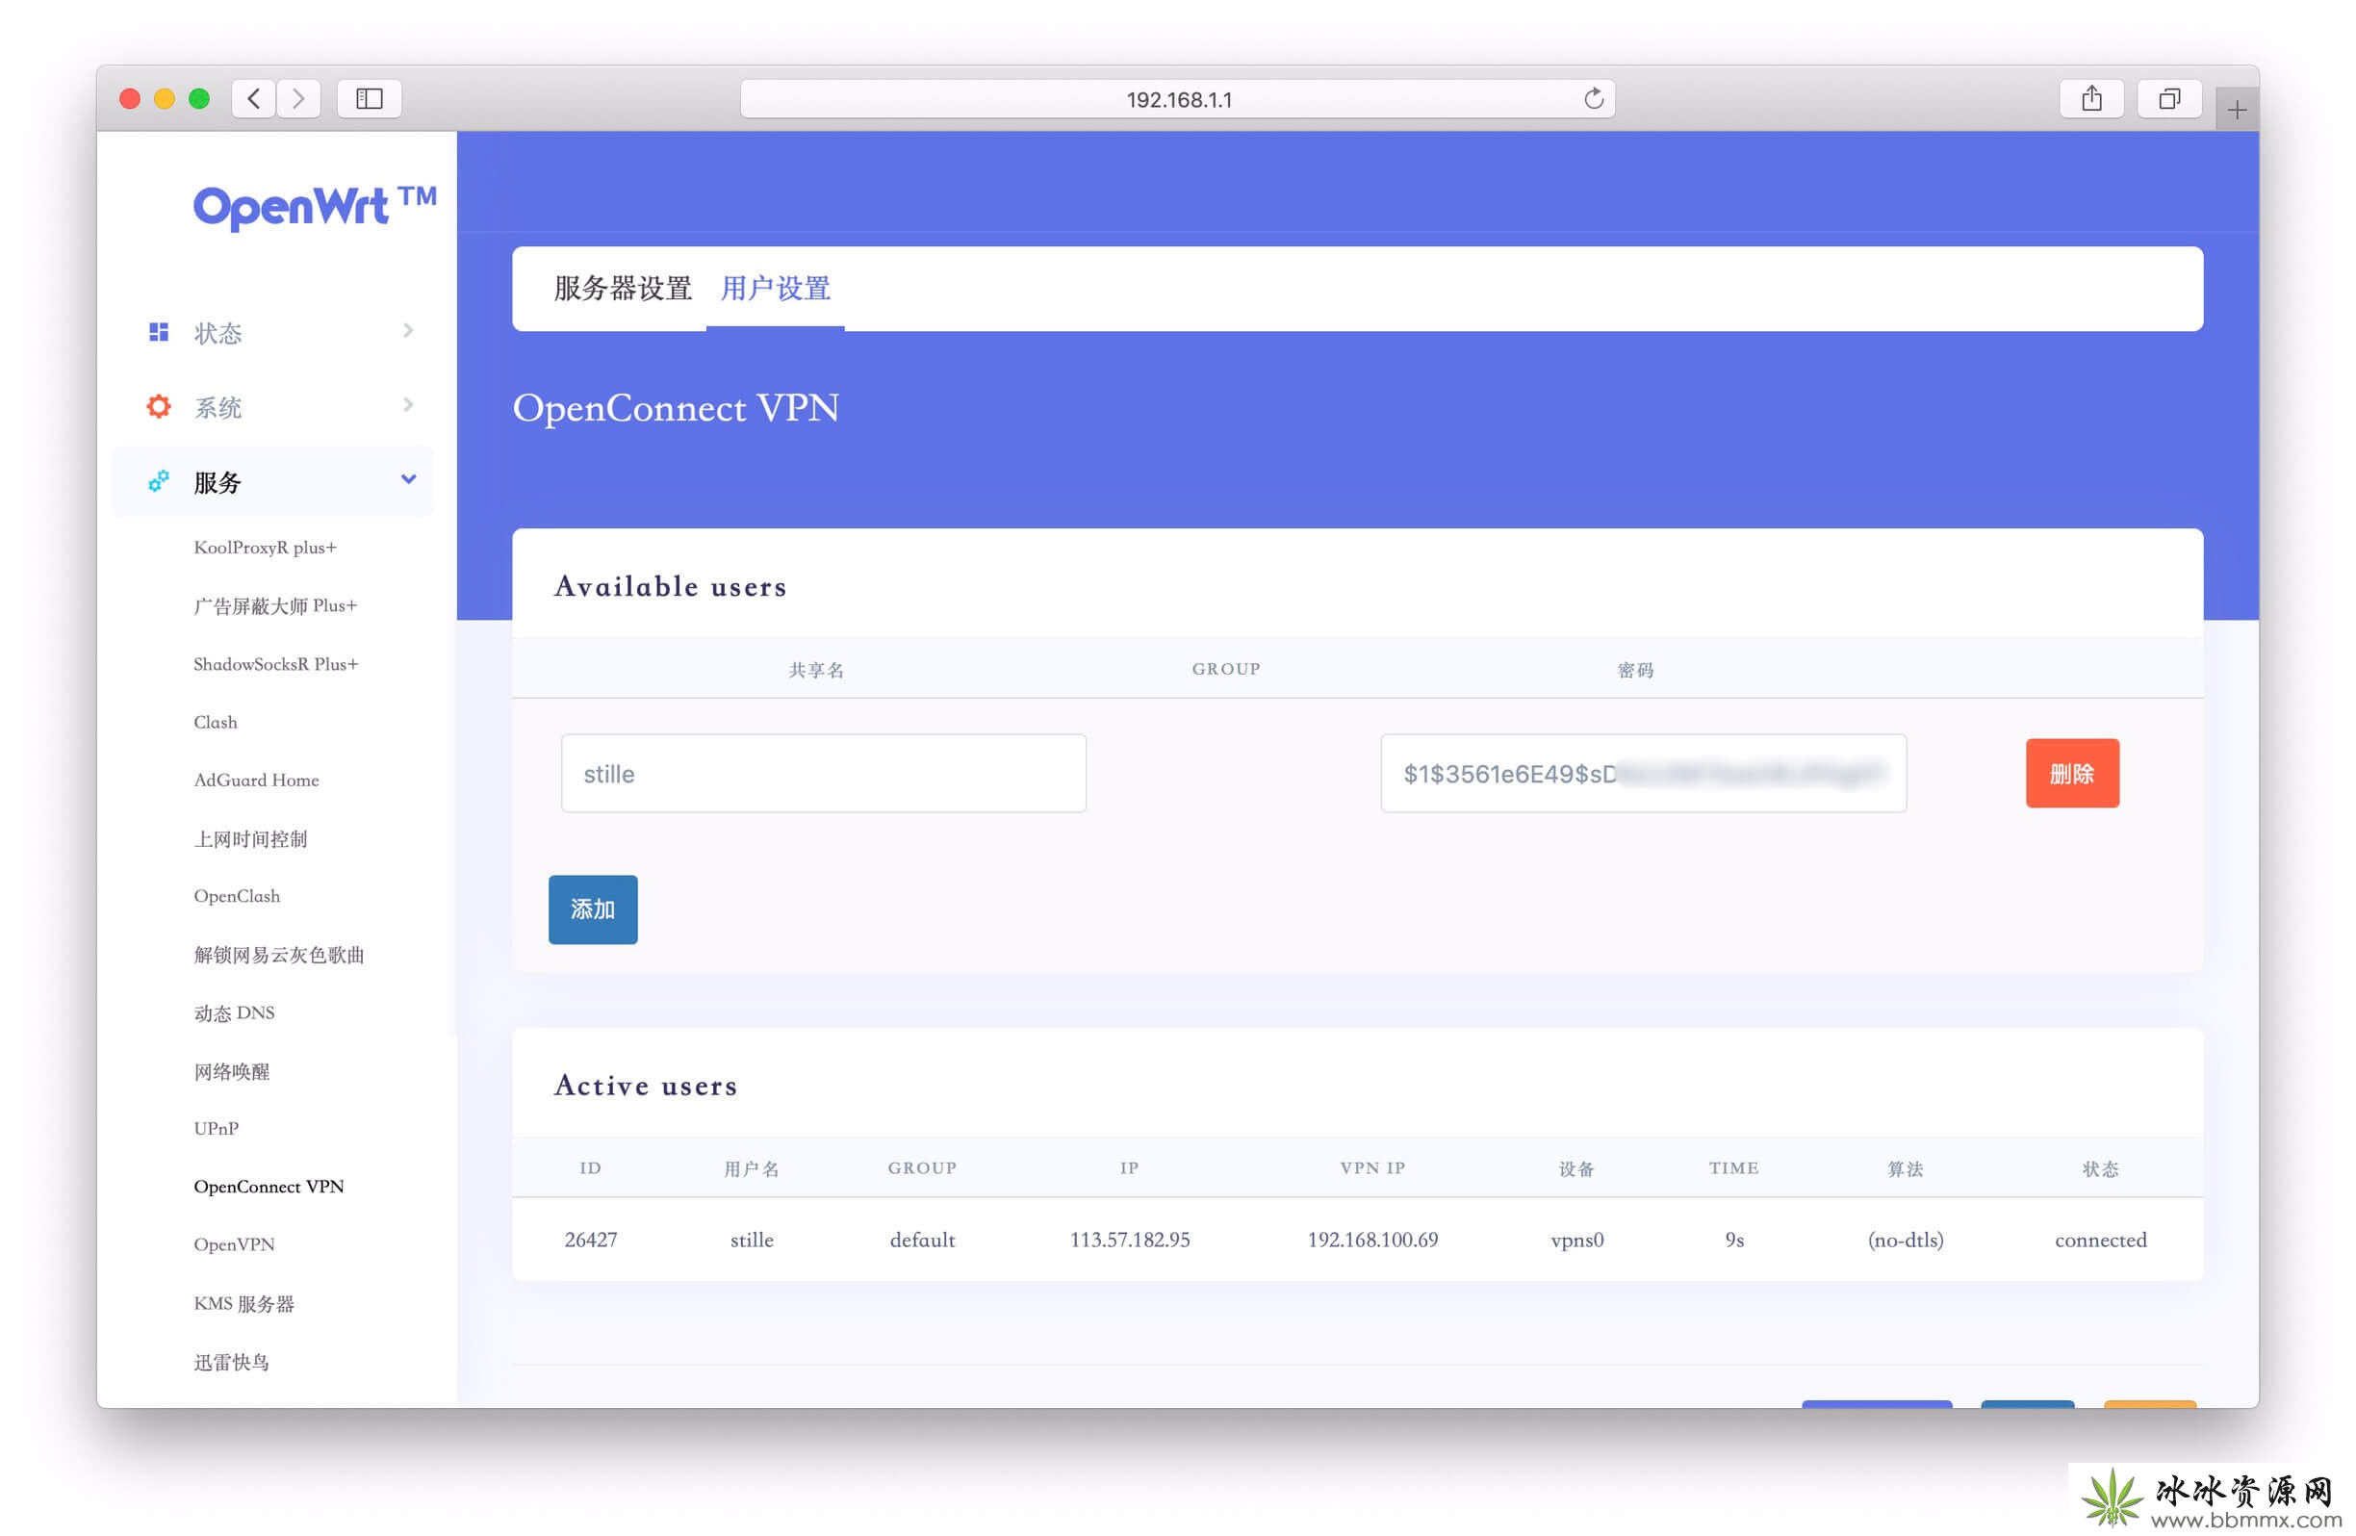This screenshot has width=2356, height=1536.
Task: Open the OpenClash service page
Action: tap(237, 897)
